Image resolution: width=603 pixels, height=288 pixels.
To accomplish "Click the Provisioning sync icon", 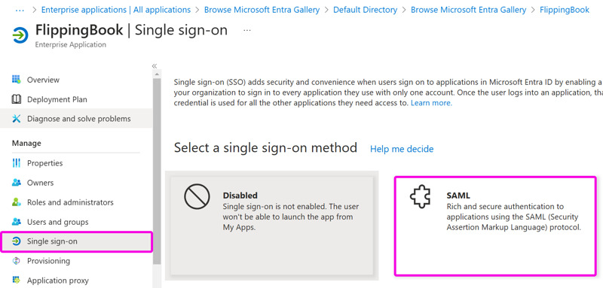I will [16, 261].
